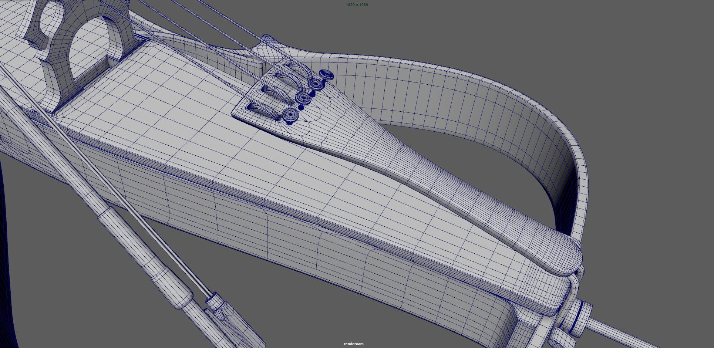The image size is (714, 348).
Task: Click the rendercam camera name label
Action: 354,344
